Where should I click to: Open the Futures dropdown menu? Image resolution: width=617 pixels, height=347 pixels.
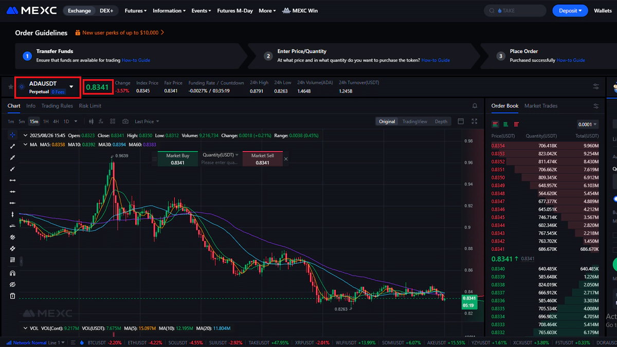[x=136, y=10]
